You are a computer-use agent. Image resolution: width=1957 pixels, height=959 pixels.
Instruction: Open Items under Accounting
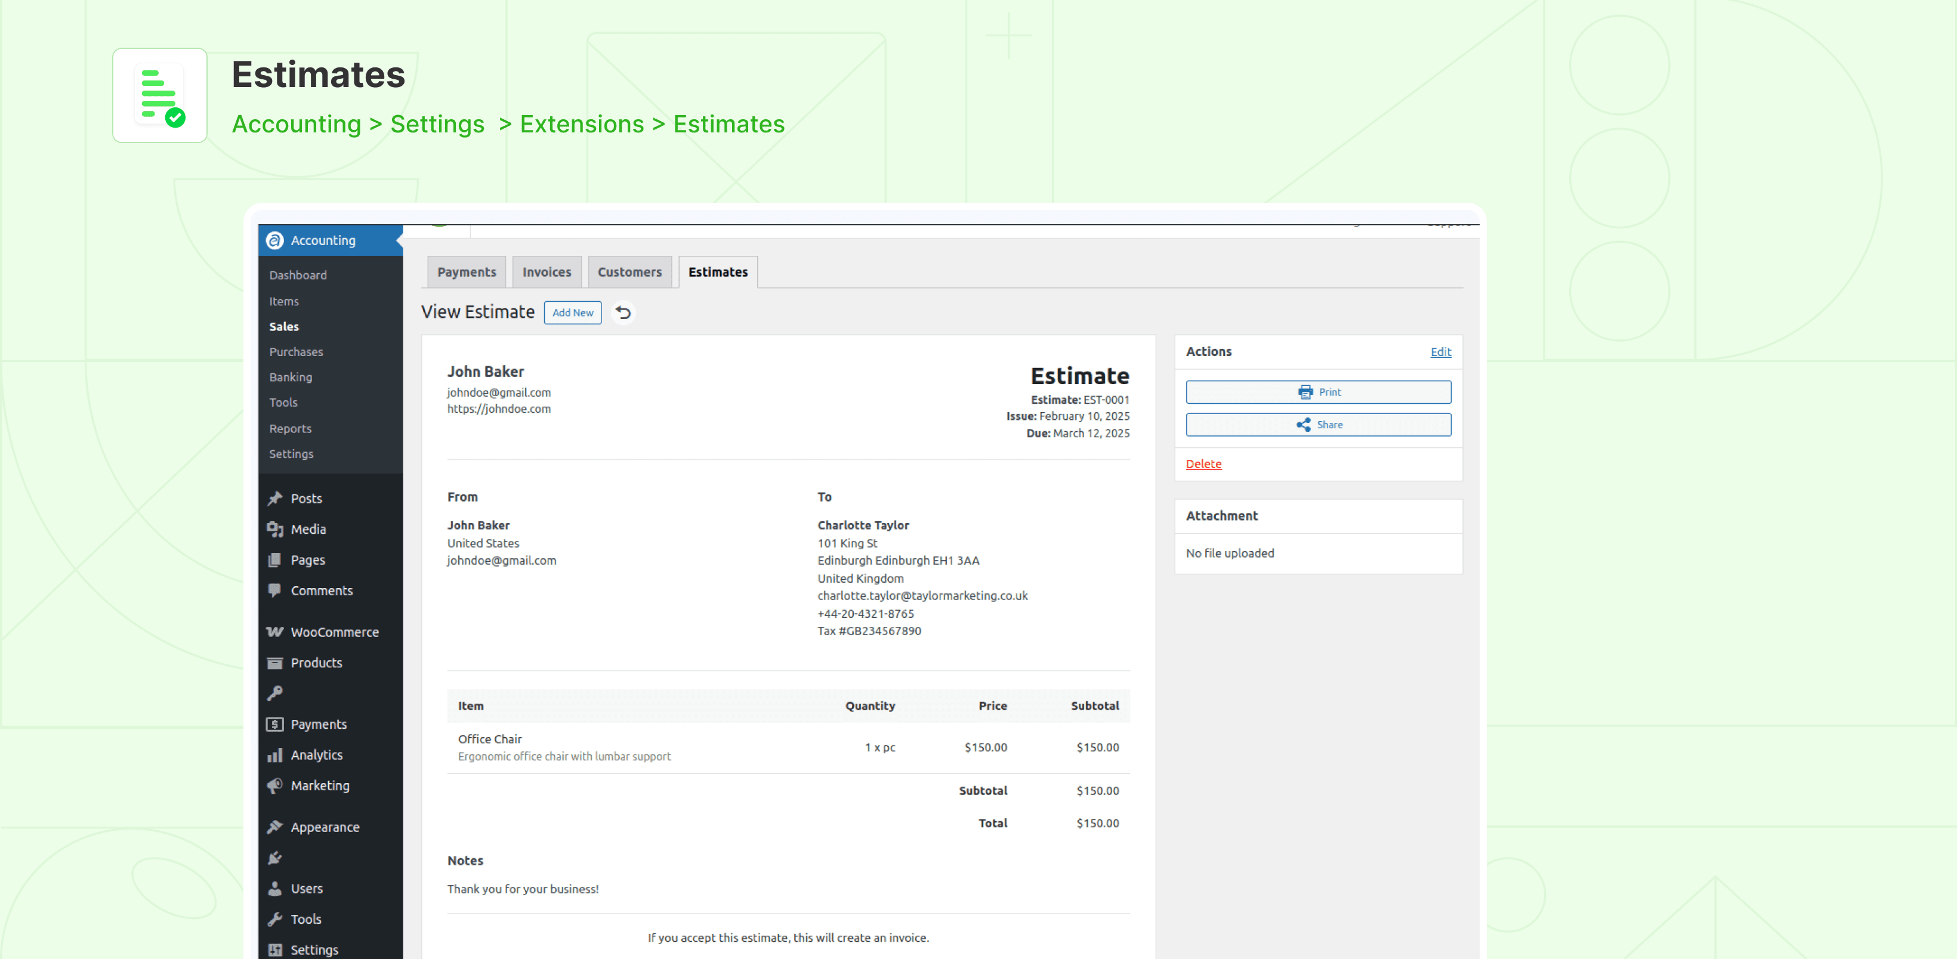tap(283, 301)
